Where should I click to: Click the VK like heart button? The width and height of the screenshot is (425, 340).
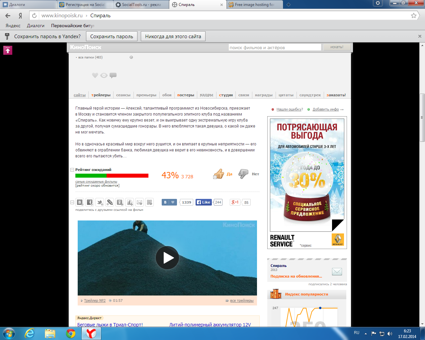click(x=169, y=202)
